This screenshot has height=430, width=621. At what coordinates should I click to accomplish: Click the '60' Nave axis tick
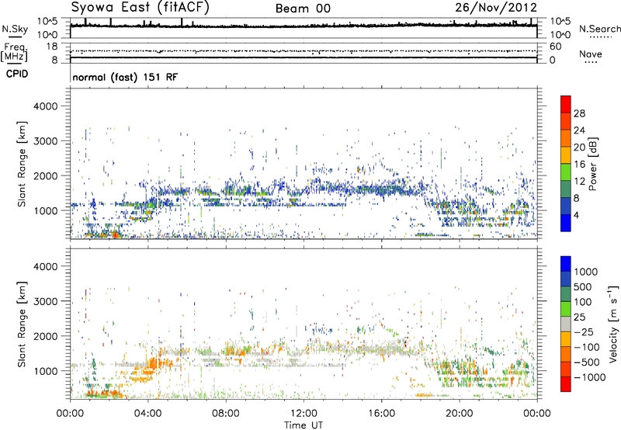point(556,47)
